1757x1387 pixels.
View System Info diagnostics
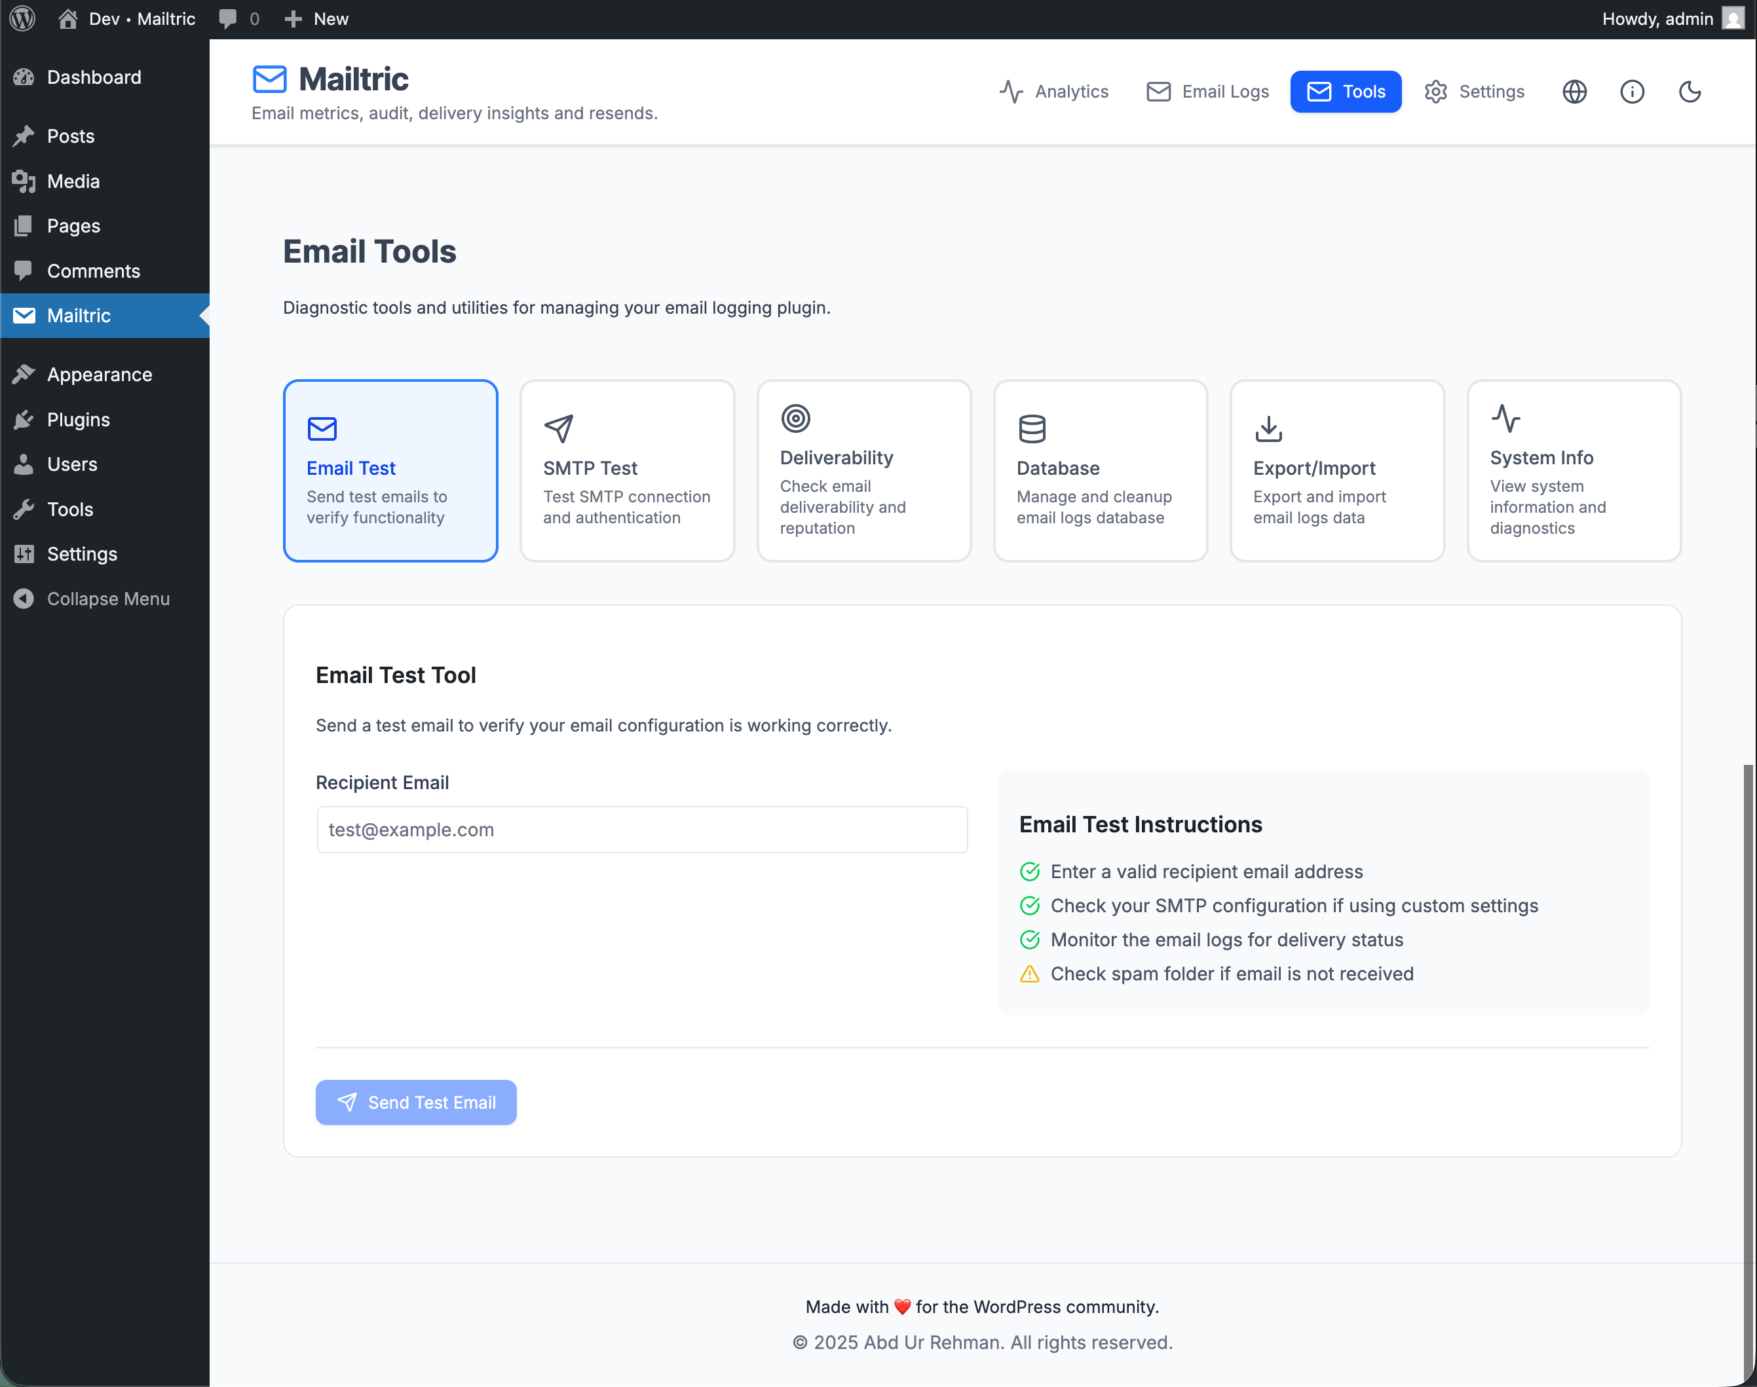[x=1573, y=471]
